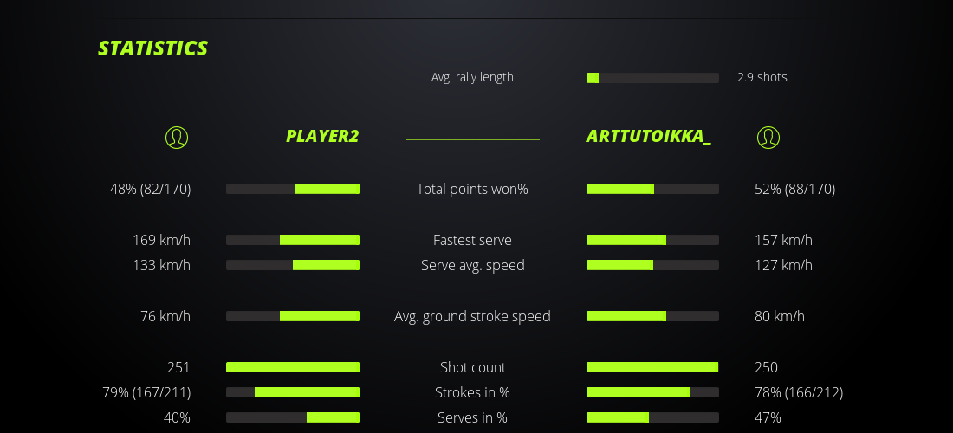
Task: Click the 2.9 shots value
Action: (762, 77)
